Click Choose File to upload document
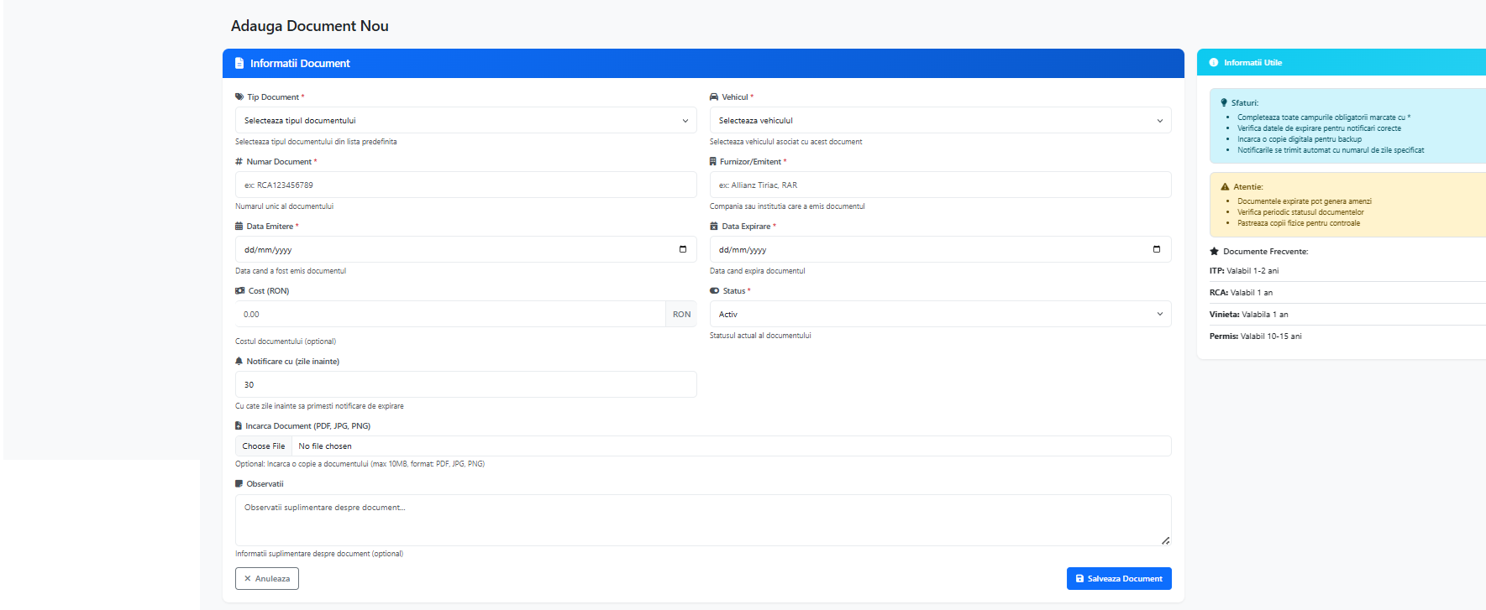The height and width of the screenshot is (610, 1486). pos(264,446)
